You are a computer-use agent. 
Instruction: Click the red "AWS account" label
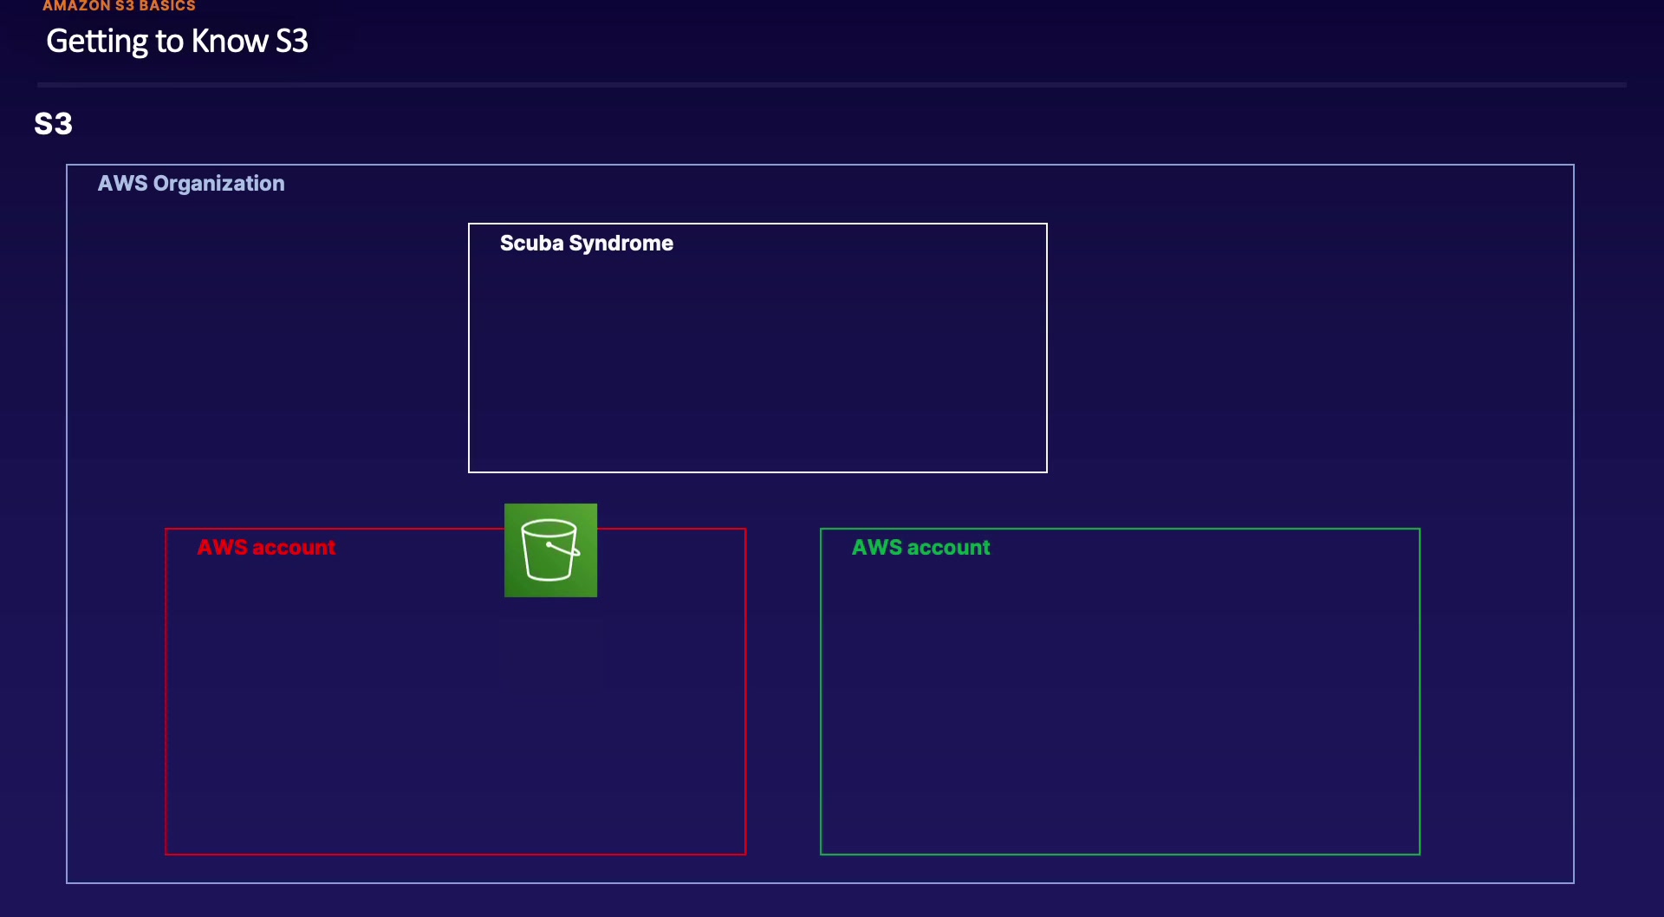[266, 548]
